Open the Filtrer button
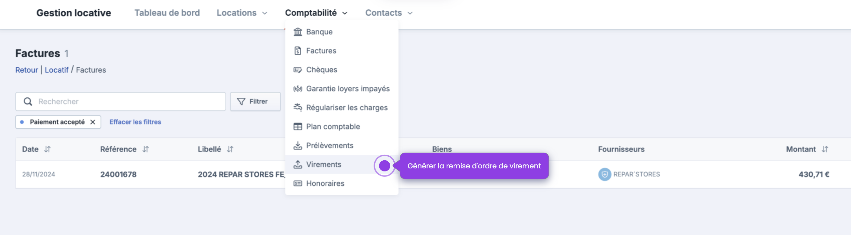This screenshot has height=235, width=851. pos(255,101)
